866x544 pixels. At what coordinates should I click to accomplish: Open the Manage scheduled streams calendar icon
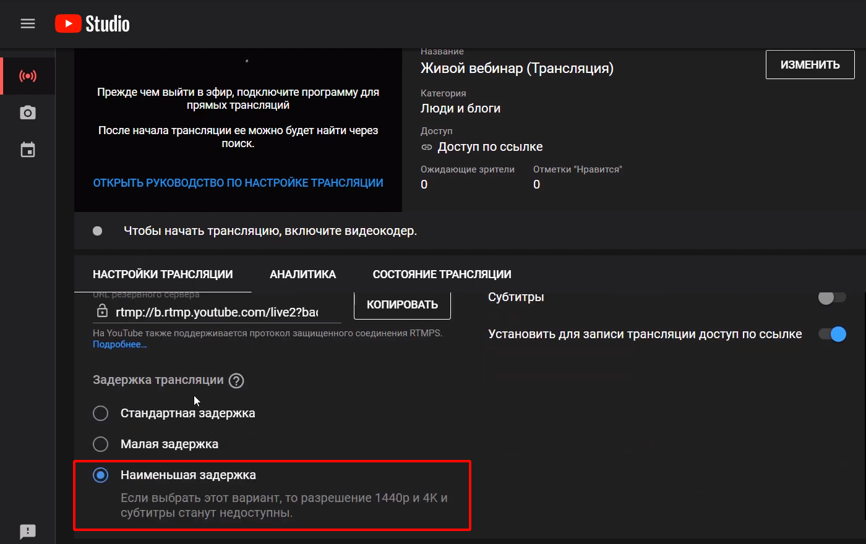click(x=28, y=150)
